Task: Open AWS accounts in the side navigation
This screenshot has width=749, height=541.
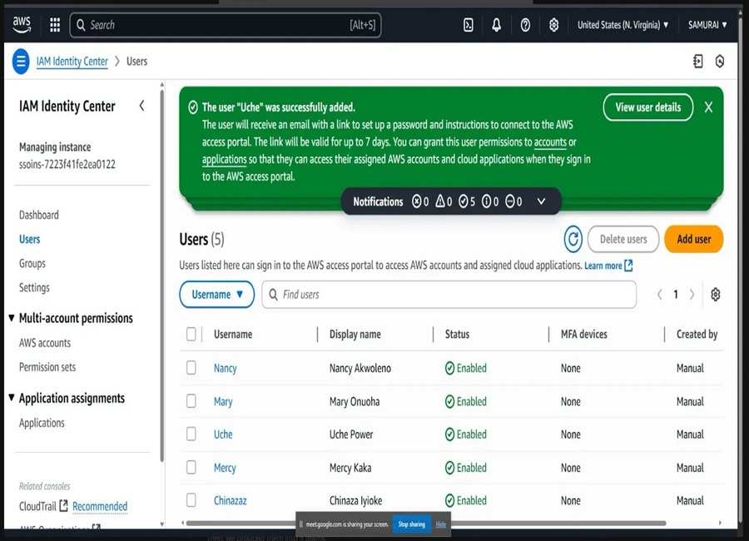Action: point(44,343)
